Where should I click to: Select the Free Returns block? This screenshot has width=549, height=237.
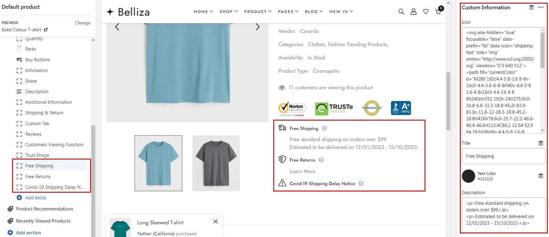[x=38, y=177]
